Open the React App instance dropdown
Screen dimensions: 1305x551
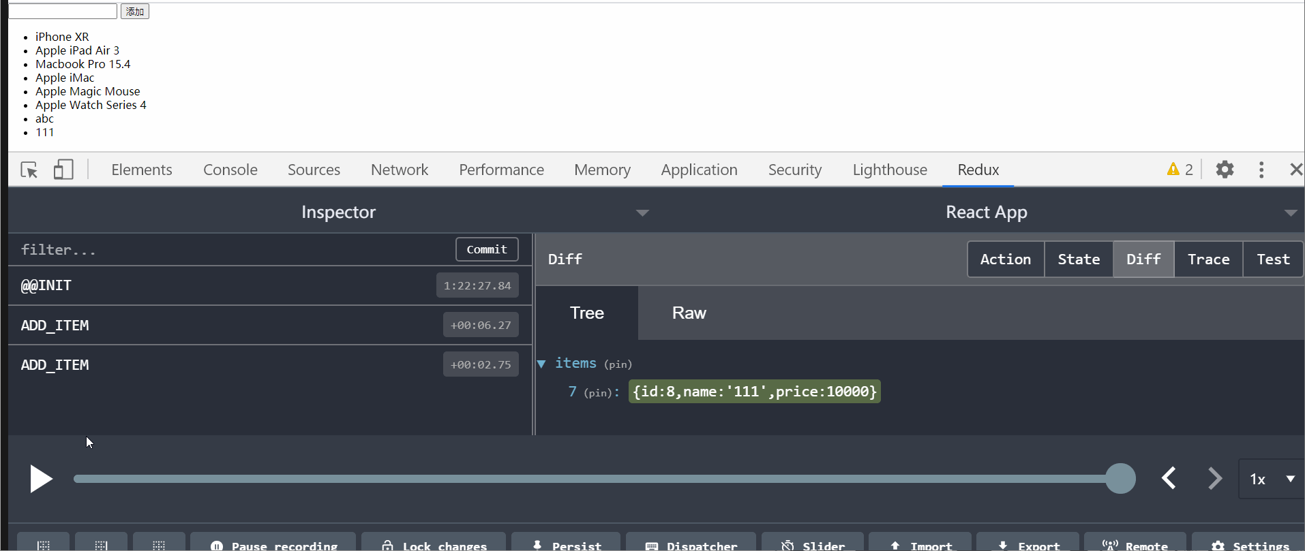1290,212
